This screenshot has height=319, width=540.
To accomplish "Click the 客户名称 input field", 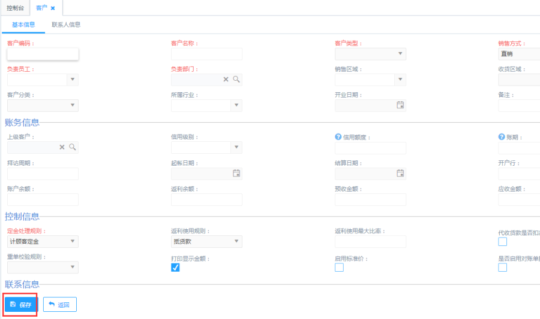I will pos(206,54).
